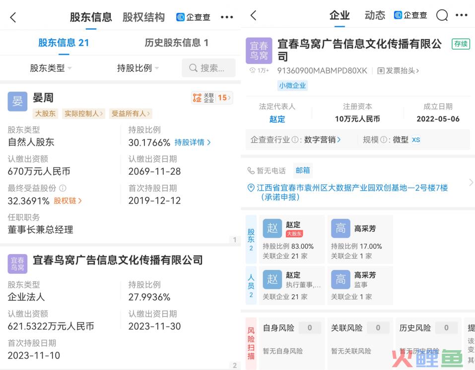475x370 pixels.
Task: Tap the 27.9936% shareholding value
Action: 149,297
